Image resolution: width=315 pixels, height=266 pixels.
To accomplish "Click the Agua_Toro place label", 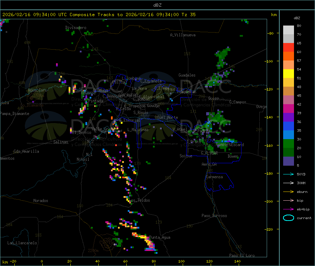I will coord(37,90).
